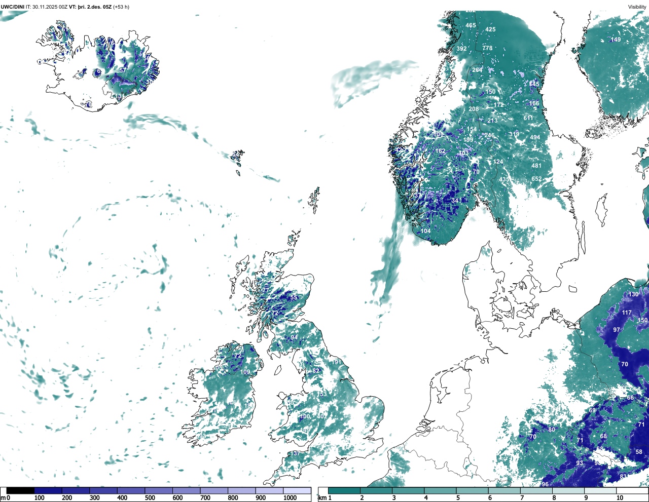Click the 7 km pale teal legend swatch
649x502 pixels.
[536, 490]
